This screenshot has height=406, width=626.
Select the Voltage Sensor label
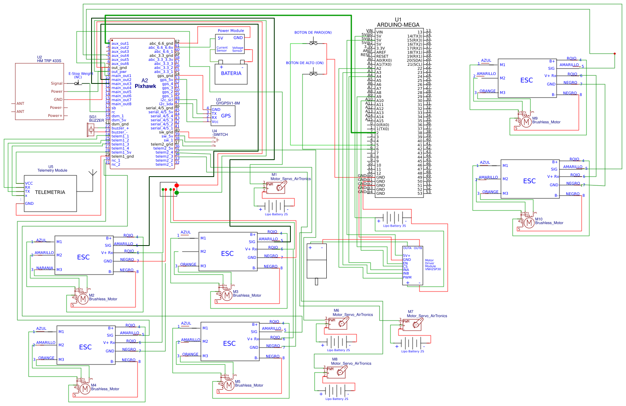point(238,49)
